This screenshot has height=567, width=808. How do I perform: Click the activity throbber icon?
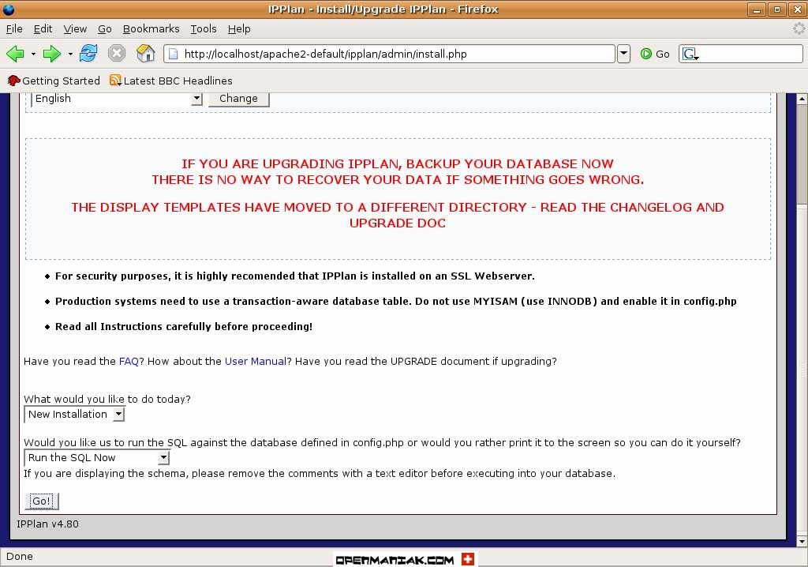click(x=799, y=29)
